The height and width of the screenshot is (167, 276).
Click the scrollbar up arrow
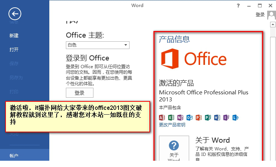tap(273, 24)
